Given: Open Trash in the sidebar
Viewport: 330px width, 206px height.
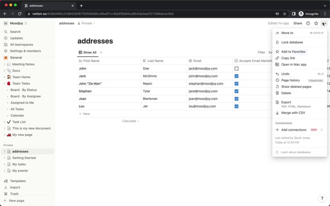Looking at the screenshot, I should (14, 194).
